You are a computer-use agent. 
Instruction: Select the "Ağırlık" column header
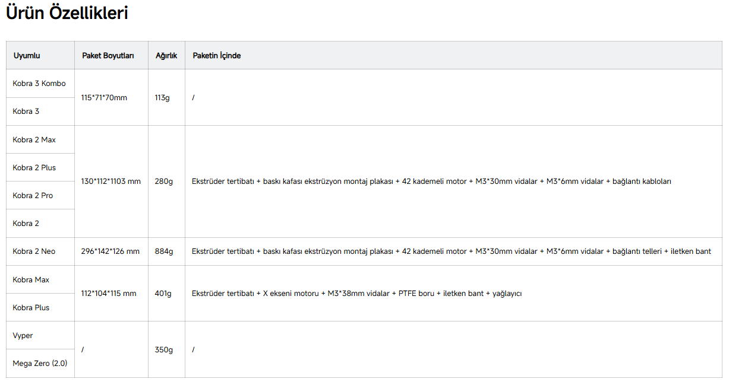[166, 56]
